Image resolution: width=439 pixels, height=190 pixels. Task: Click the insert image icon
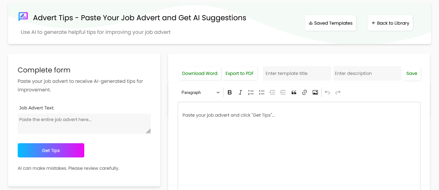pyautogui.click(x=315, y=92)
